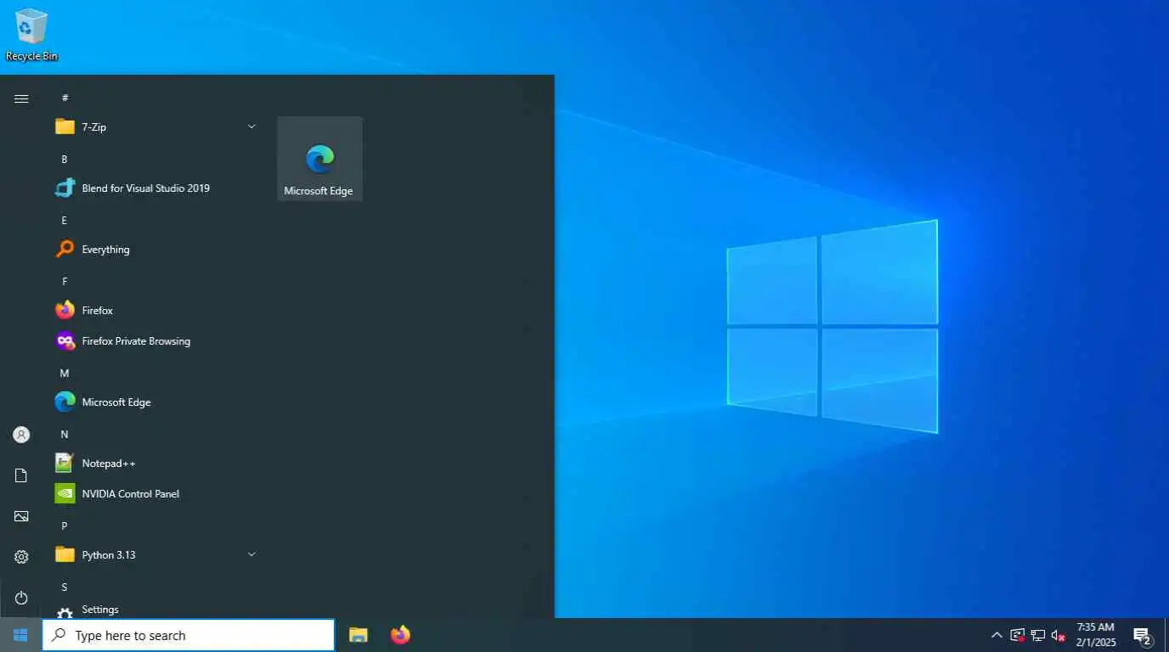Expand the Python 3.13 folder chevron
The width and height of the screenshot is (1169, 652).
251,554
